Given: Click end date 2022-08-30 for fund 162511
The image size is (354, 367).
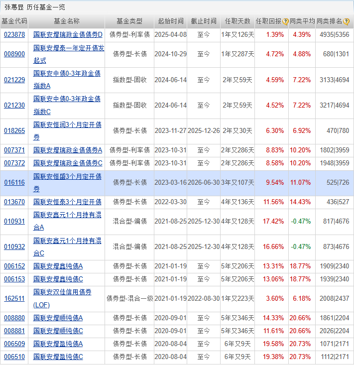Looking at the screenshot, I should 204,299.
